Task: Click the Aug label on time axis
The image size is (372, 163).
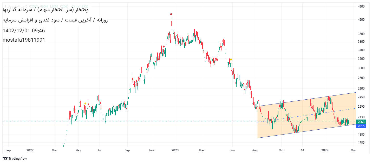Action: (x=255, y=150)
